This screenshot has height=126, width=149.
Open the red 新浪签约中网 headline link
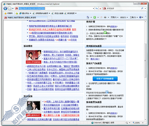50,29
